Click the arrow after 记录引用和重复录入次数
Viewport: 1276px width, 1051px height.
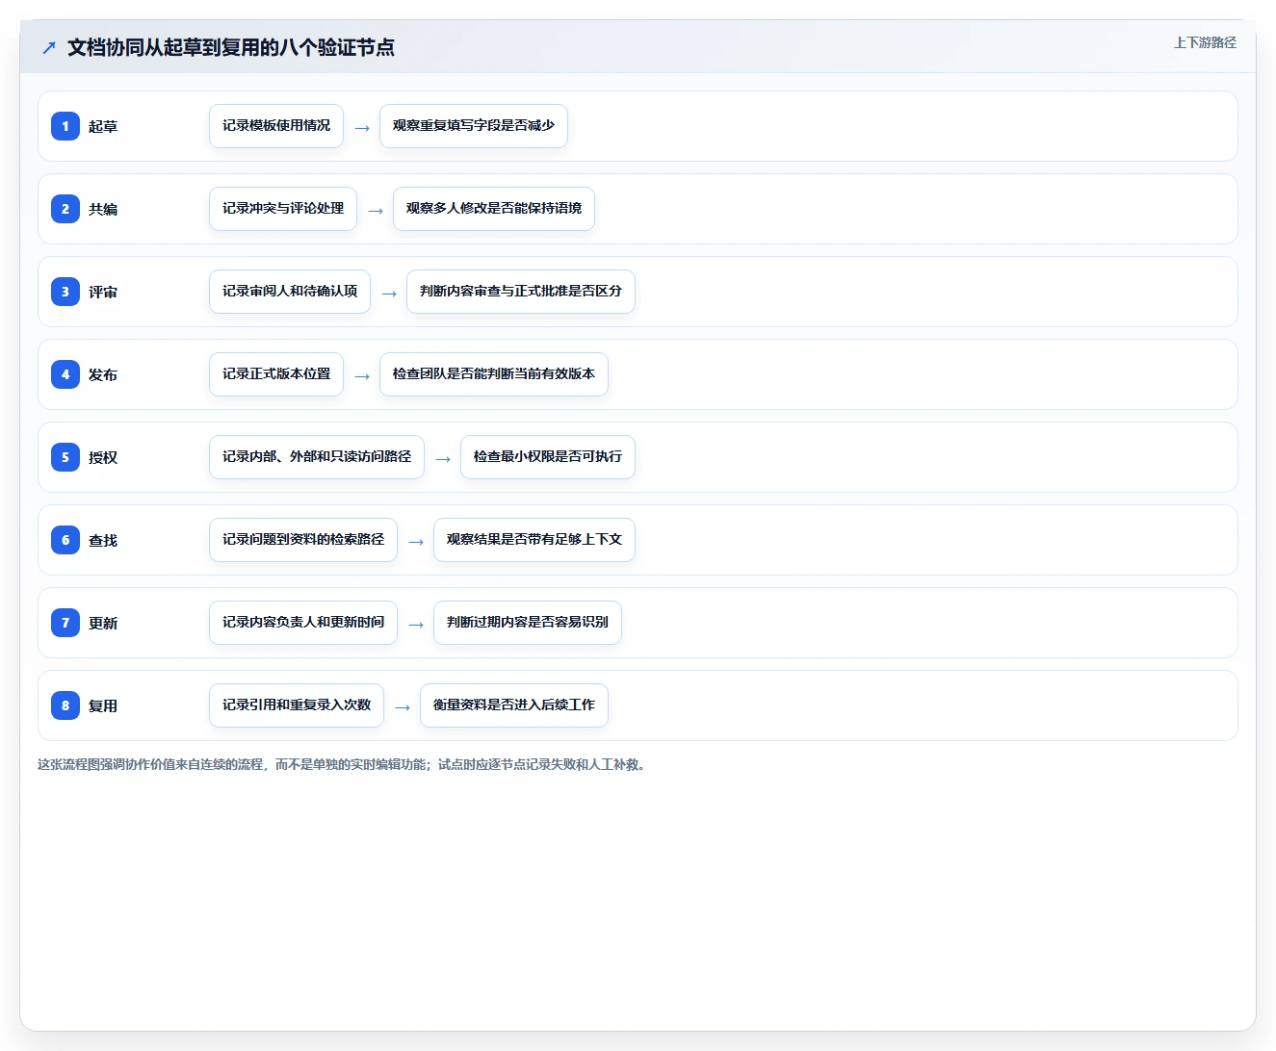403,706
